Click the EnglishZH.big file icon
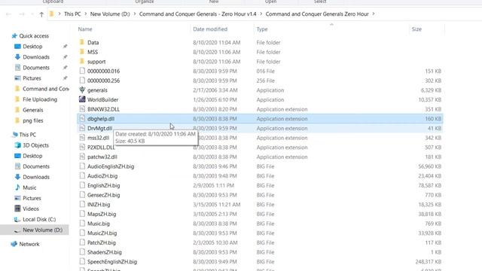 [x=82, y=185]
